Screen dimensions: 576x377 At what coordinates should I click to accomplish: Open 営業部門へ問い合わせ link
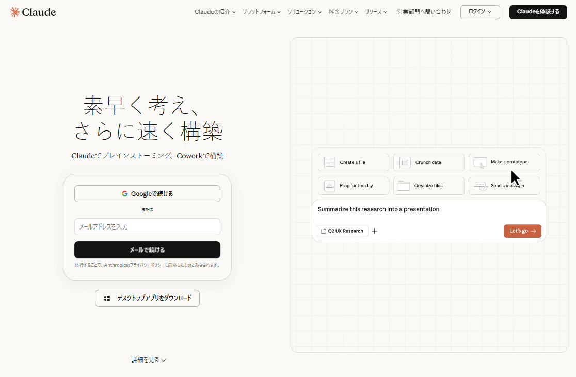[424, 12]
